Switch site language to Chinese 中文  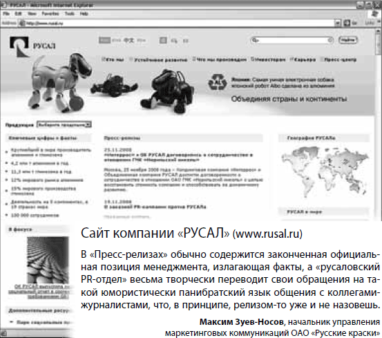click(x=128, y=40)
